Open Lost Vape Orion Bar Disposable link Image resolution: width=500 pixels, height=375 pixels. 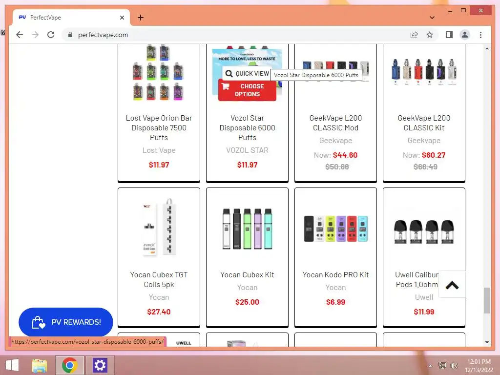click(x=159, y=127)
